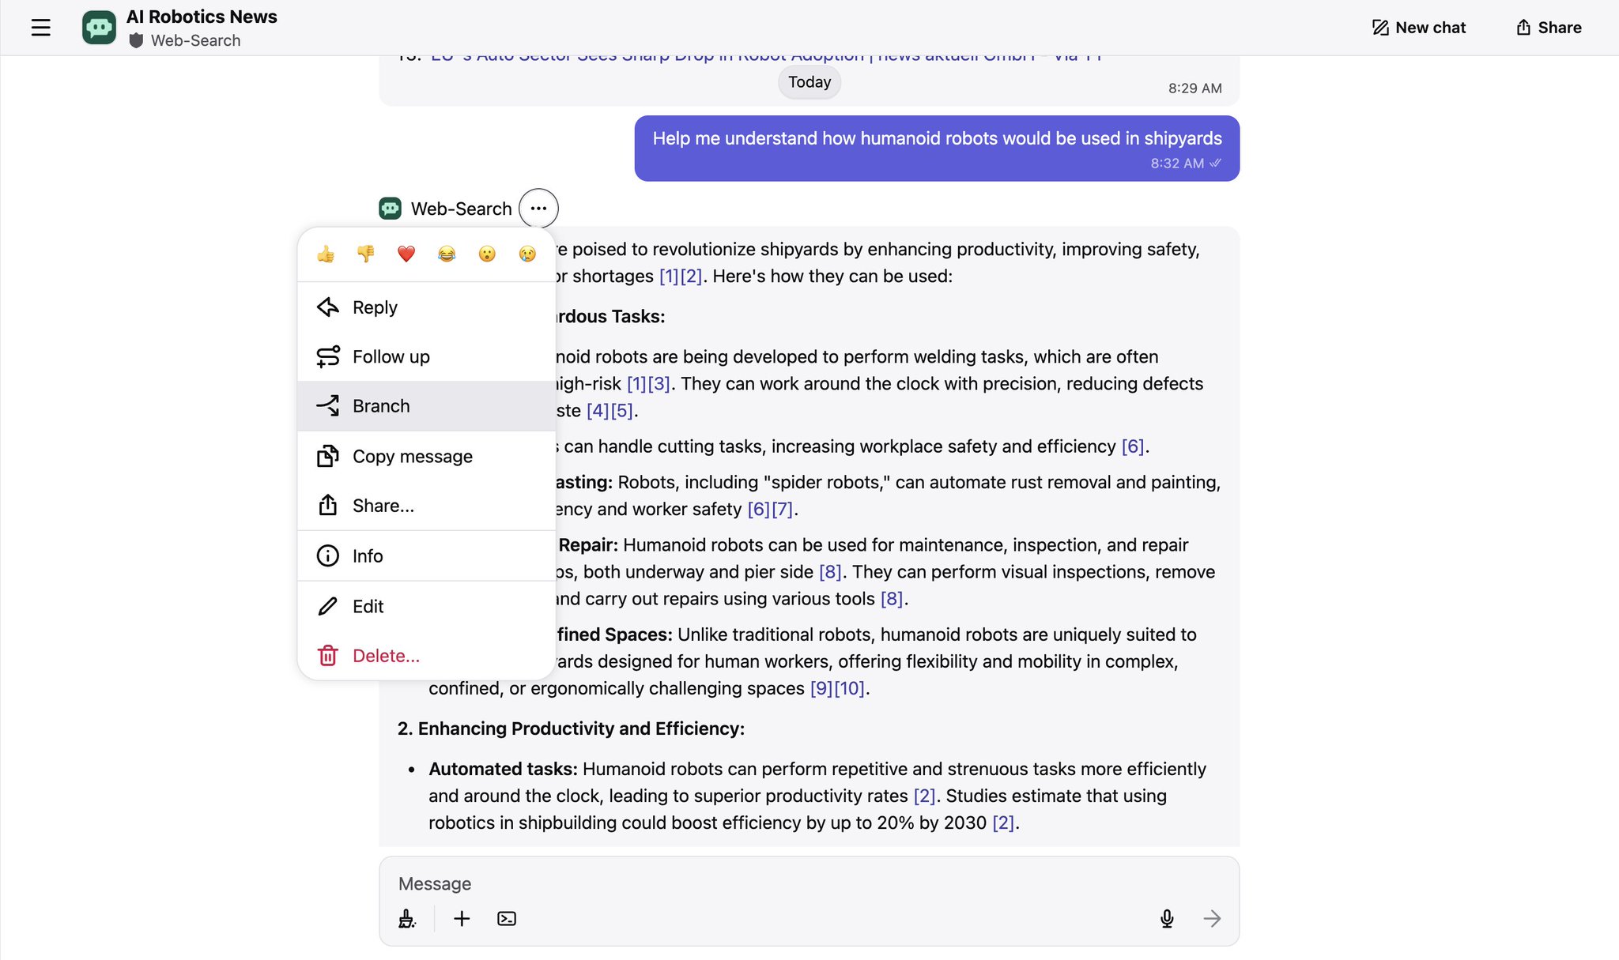Image resolution: width=1619 pixels, height=960 pixels.
Task: Open citation [1] after labor shortages
Action: point(669,277)
